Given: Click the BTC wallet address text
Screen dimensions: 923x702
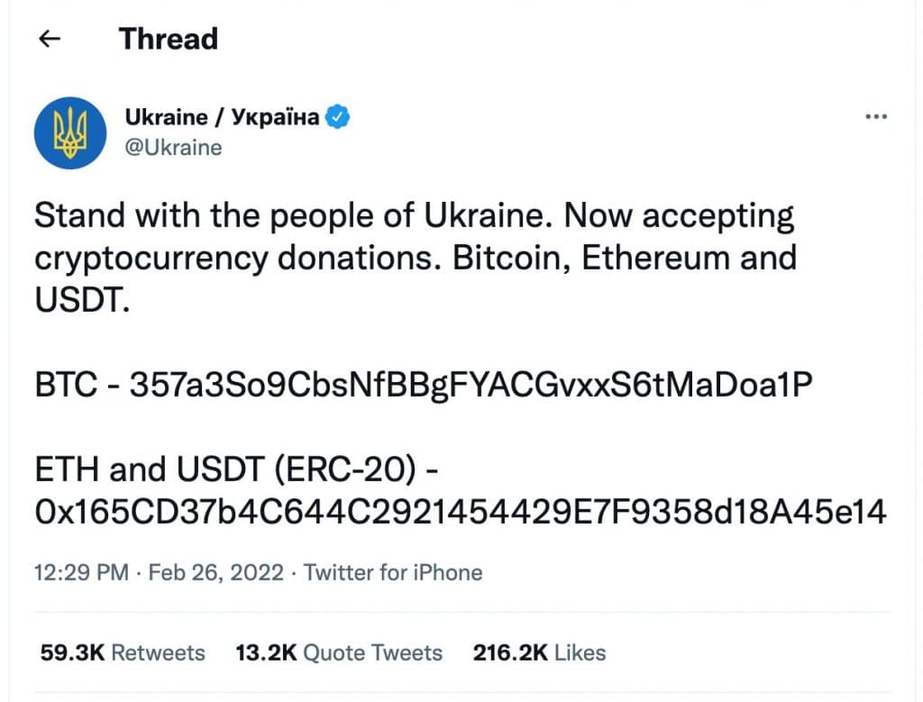Looking at the screenshot, I should pos(471,386).
